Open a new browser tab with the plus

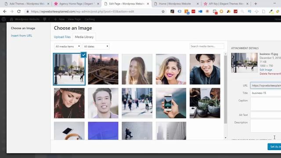tap(256, 4)
